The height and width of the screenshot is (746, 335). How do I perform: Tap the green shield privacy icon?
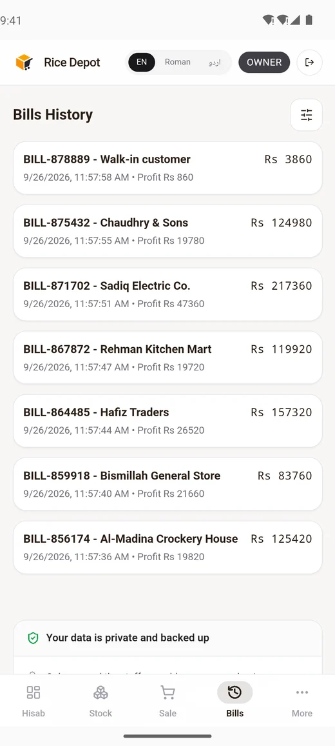coord(33,638)
